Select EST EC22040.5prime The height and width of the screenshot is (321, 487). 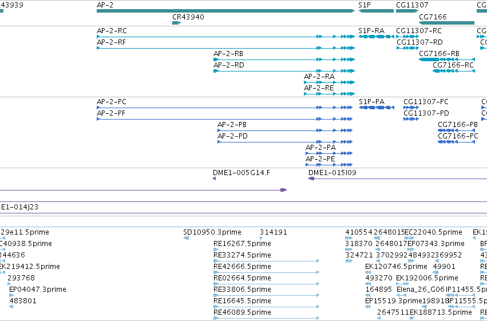point(434,232)
